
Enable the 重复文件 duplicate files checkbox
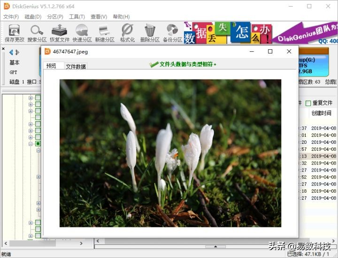coord(308,103)
